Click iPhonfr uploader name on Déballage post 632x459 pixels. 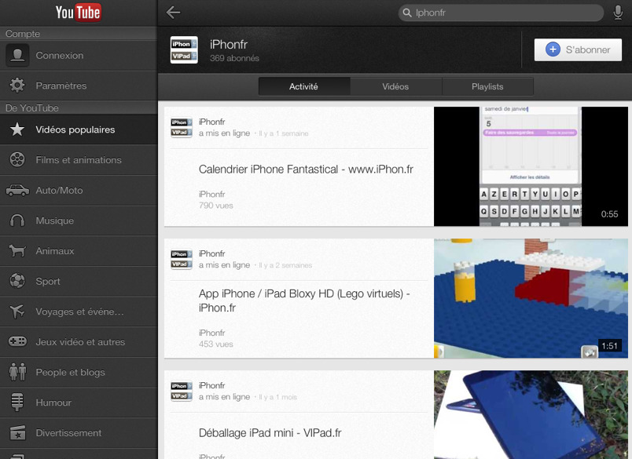[211, 386]
